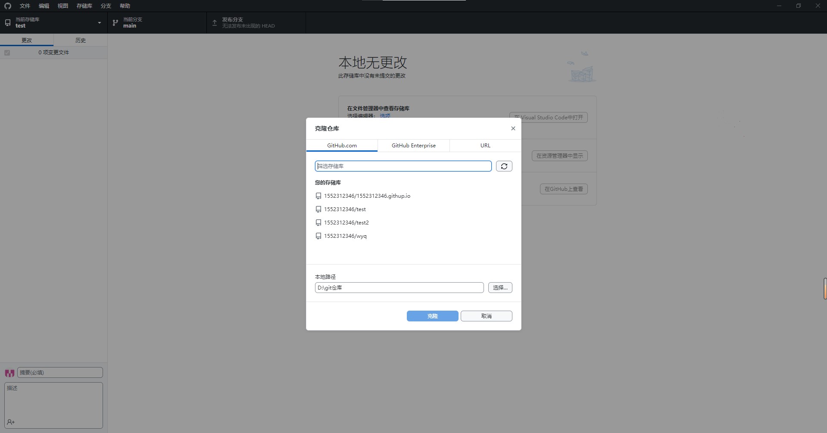Click the current branch git icon
Image resolution: width=827 pixels, height=433 pixels.
pos(115,23)
